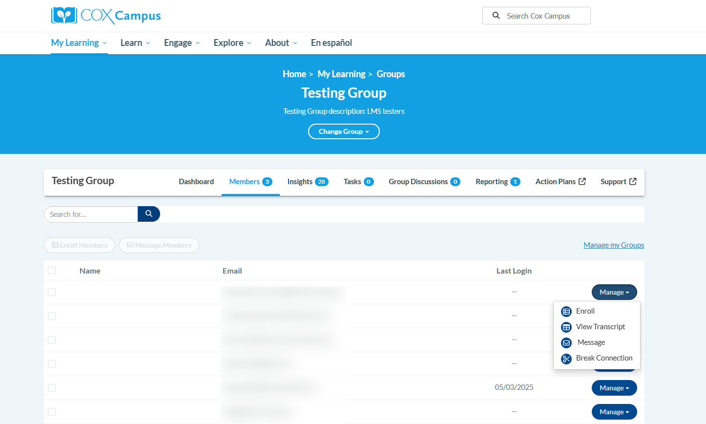Click the Cox Campus logo
The image size is (706, 424).
coord(106,16)
